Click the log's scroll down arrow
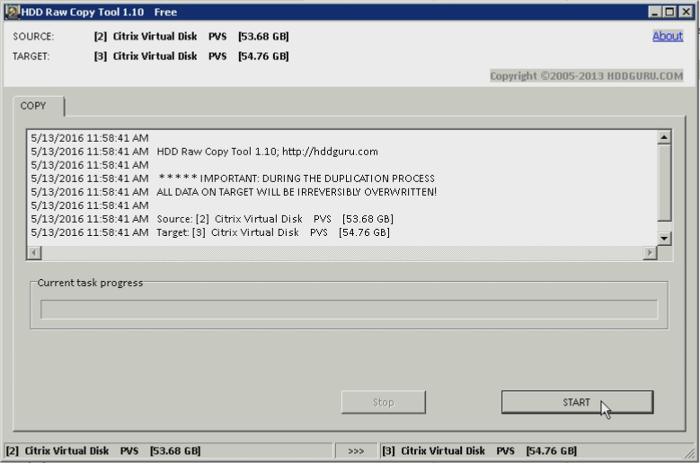Screen dimensions: 700x463 [x=664, y=238]
